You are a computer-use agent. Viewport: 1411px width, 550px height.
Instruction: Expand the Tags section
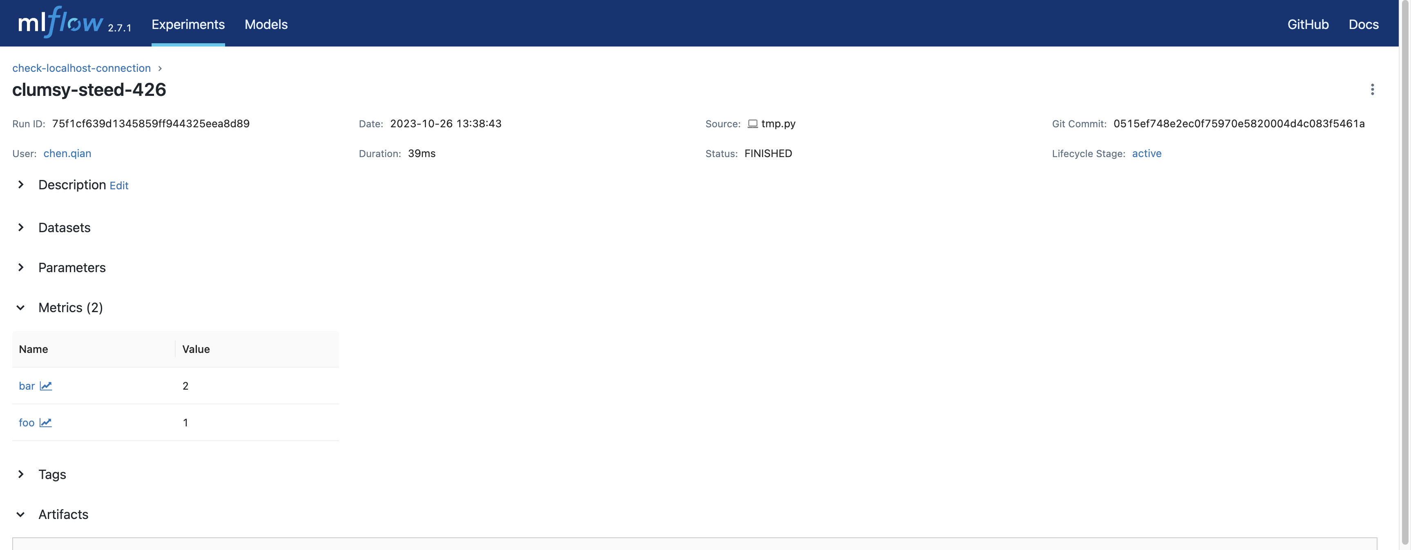[x=21, y=475]
